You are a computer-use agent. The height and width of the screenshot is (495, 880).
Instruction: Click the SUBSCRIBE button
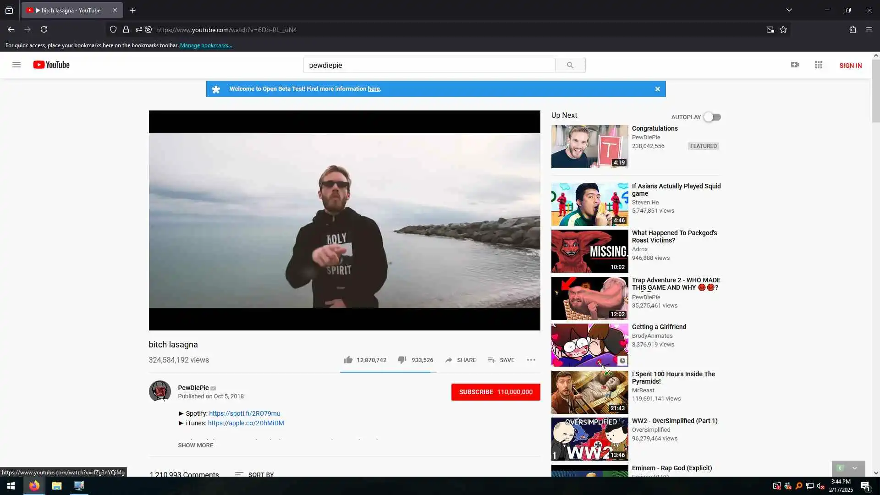(x=495, y=392)
